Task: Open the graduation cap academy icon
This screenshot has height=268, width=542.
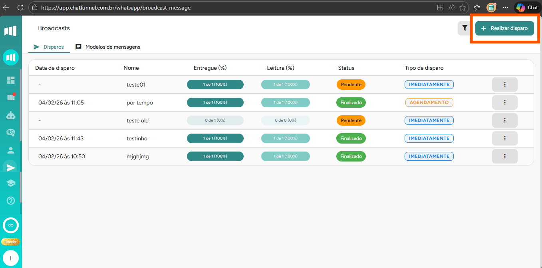Action: click(x=11, y=183)
